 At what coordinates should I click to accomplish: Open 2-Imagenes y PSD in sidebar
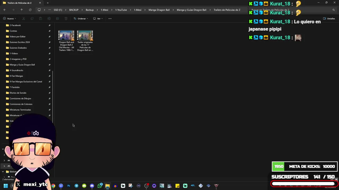click(18, 59)
